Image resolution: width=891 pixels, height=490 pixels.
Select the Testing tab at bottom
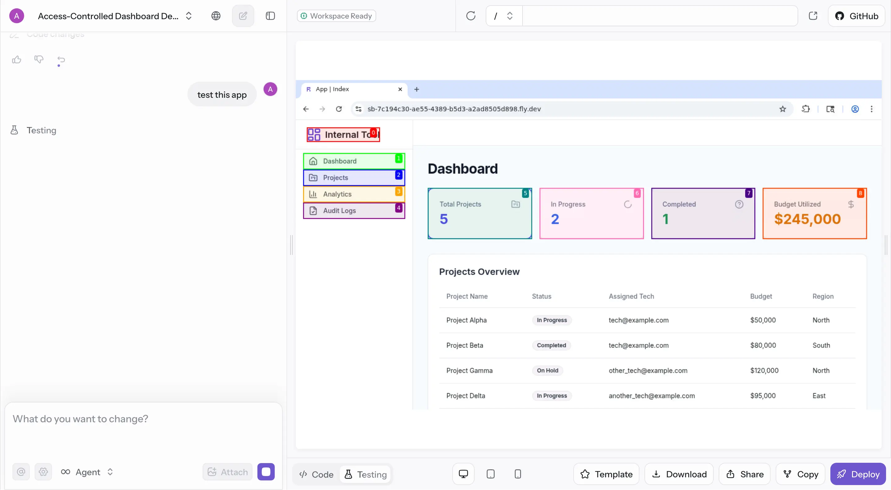pos(366,474)
